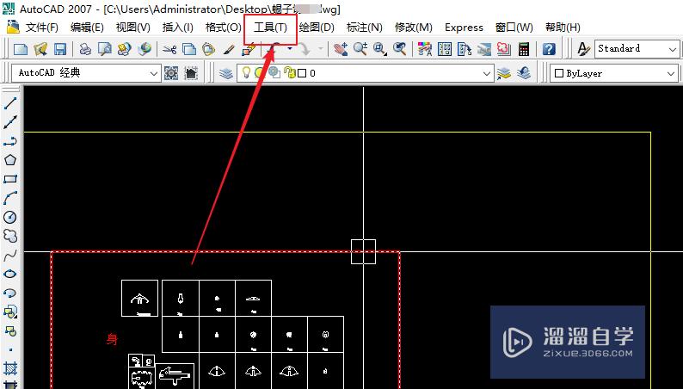
Task: Open the 标注(N) menu
Action: click(364, 28)
